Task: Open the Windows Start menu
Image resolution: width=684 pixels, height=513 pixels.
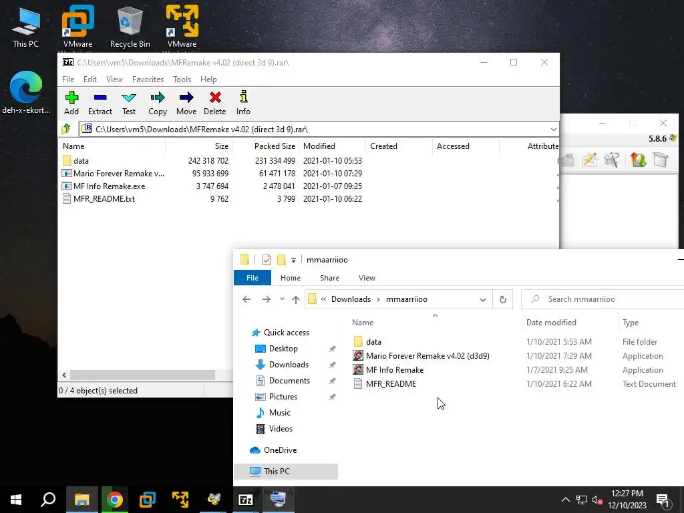Action: click(x=16, y=500)
